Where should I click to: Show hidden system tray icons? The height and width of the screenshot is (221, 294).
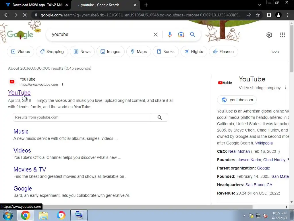pyautogui.click(x=244, y=216)
